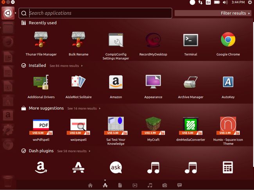Open Chrome in the launcher sidebar
The image size is (254, 190).
(8, 144)
